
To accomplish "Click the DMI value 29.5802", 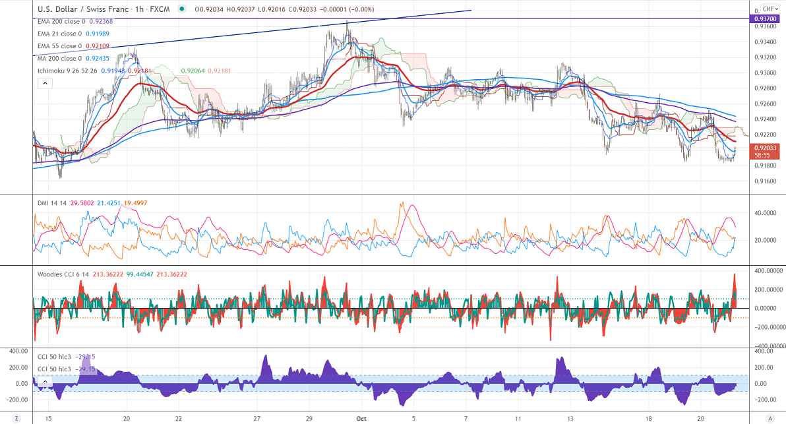I will [x=82, y=203].
